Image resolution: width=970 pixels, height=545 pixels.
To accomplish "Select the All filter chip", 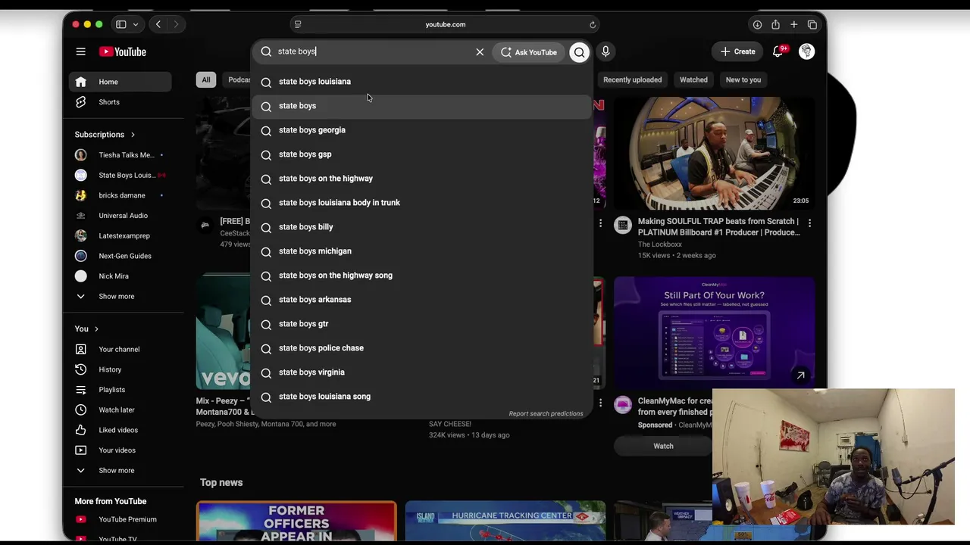I will (x=206, y=79).
